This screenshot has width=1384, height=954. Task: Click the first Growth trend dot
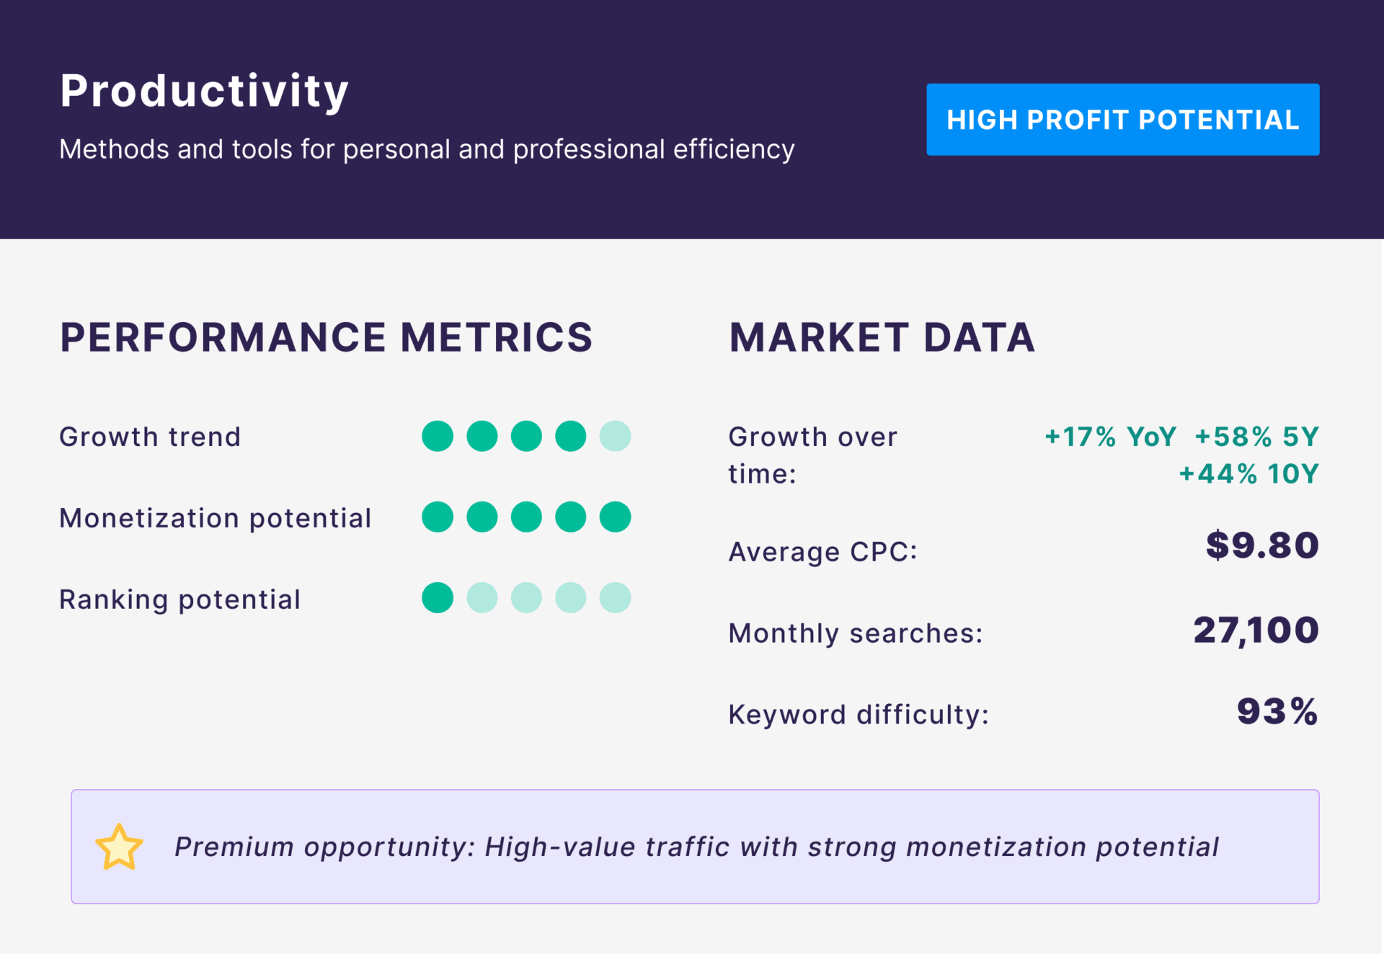point(438,436)
